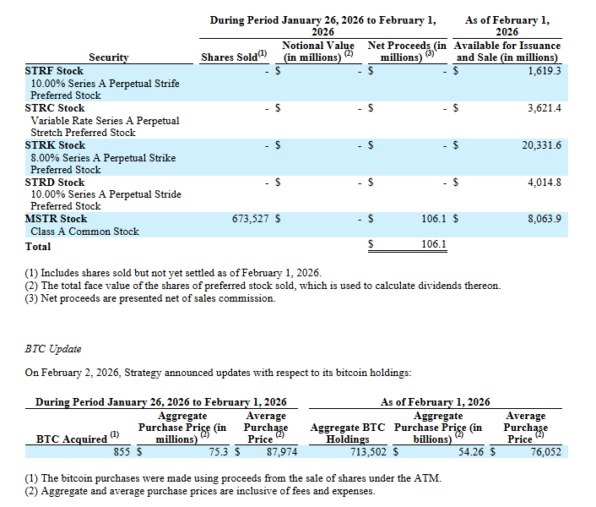Click BTC footnote (1) about ATM proceeds
This screenshot has height=507, width=596.
(x=233, y=478)
